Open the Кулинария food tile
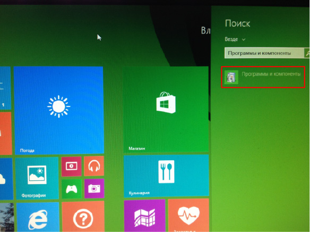This screenshot has height=232, width=310. pyautogui.click(x=166, y=176)
